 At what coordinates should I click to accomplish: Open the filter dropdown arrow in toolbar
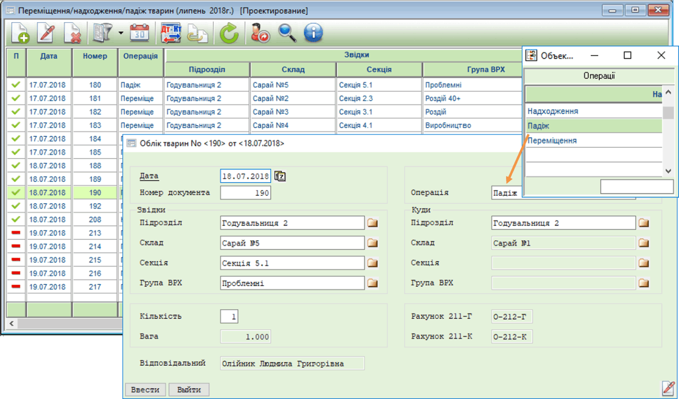(121, 34)
